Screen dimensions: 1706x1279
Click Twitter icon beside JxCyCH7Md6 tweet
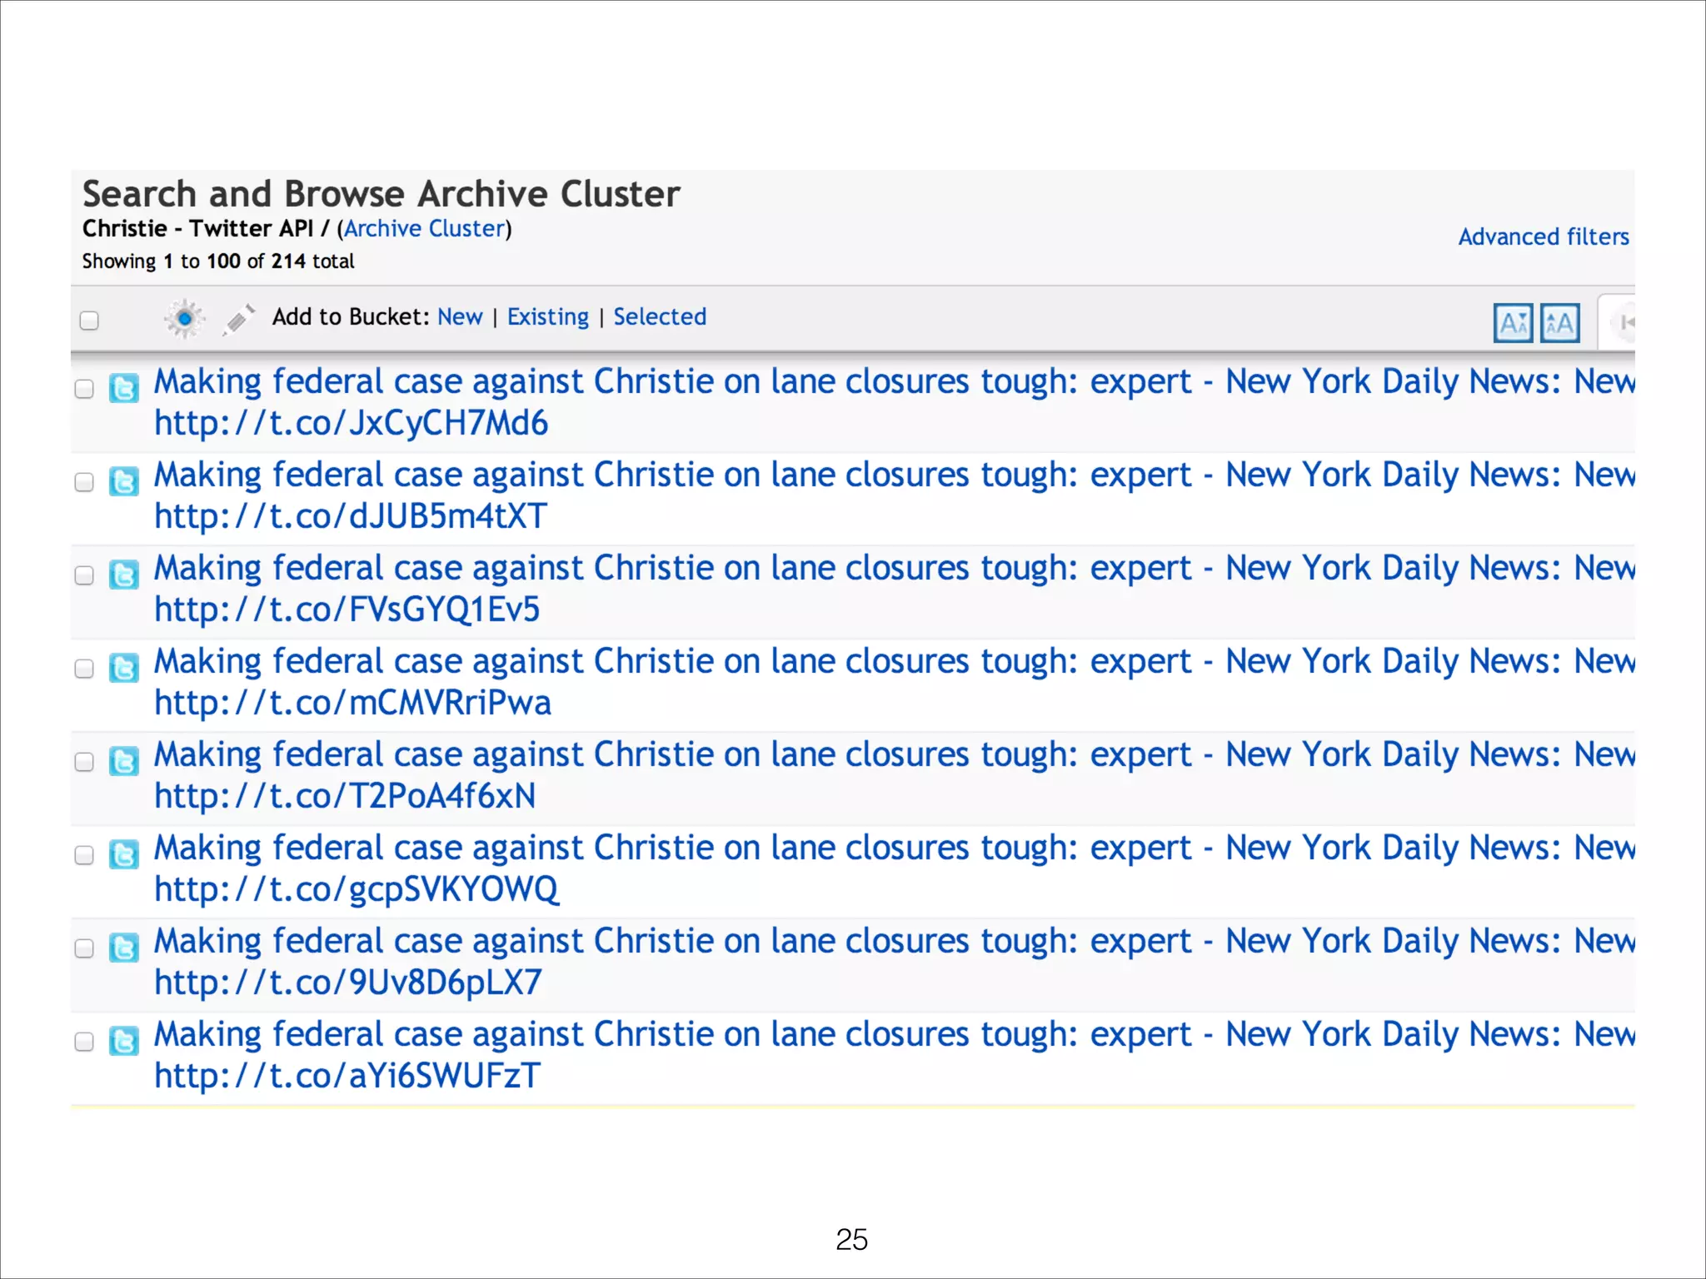124,388
